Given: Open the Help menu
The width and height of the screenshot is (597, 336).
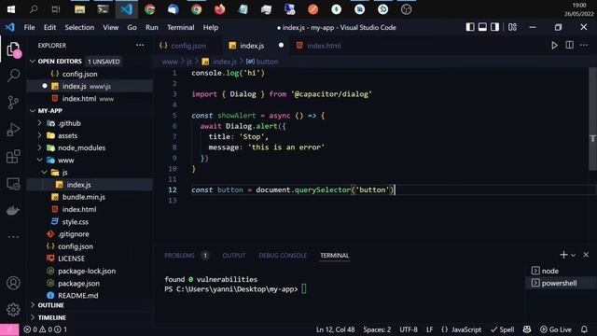Looking at the screenshot, I should [211, 27].
